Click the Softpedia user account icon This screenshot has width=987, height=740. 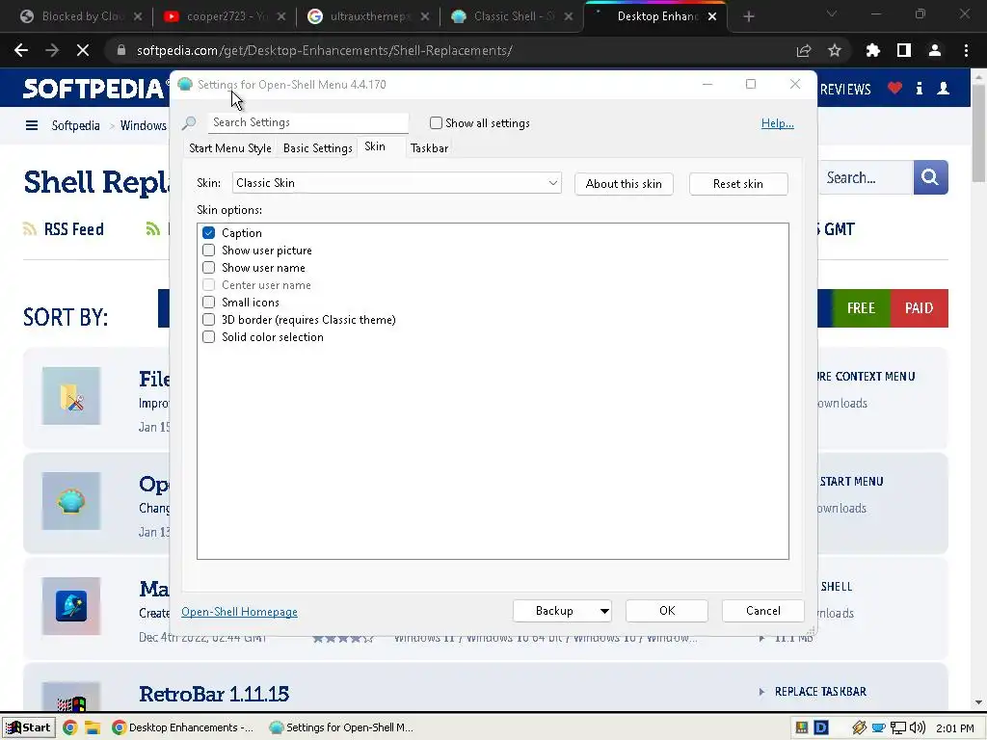pos(943,89)
